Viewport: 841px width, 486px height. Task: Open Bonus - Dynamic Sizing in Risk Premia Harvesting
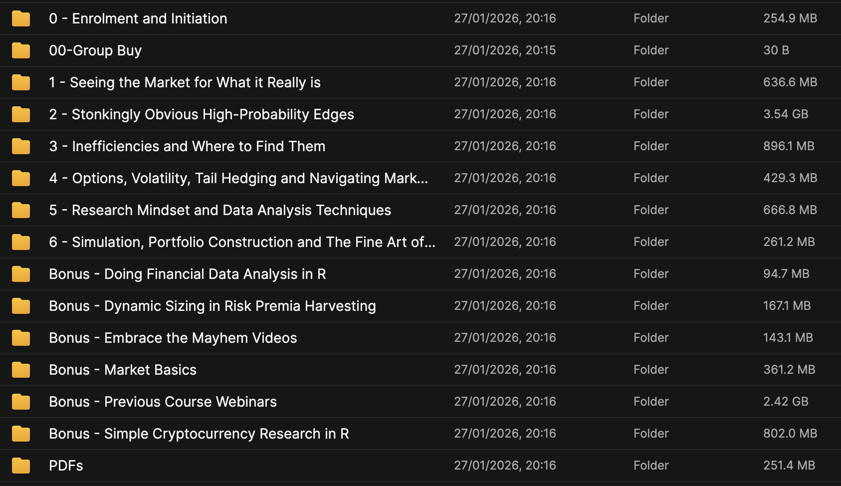pos(212,306)
